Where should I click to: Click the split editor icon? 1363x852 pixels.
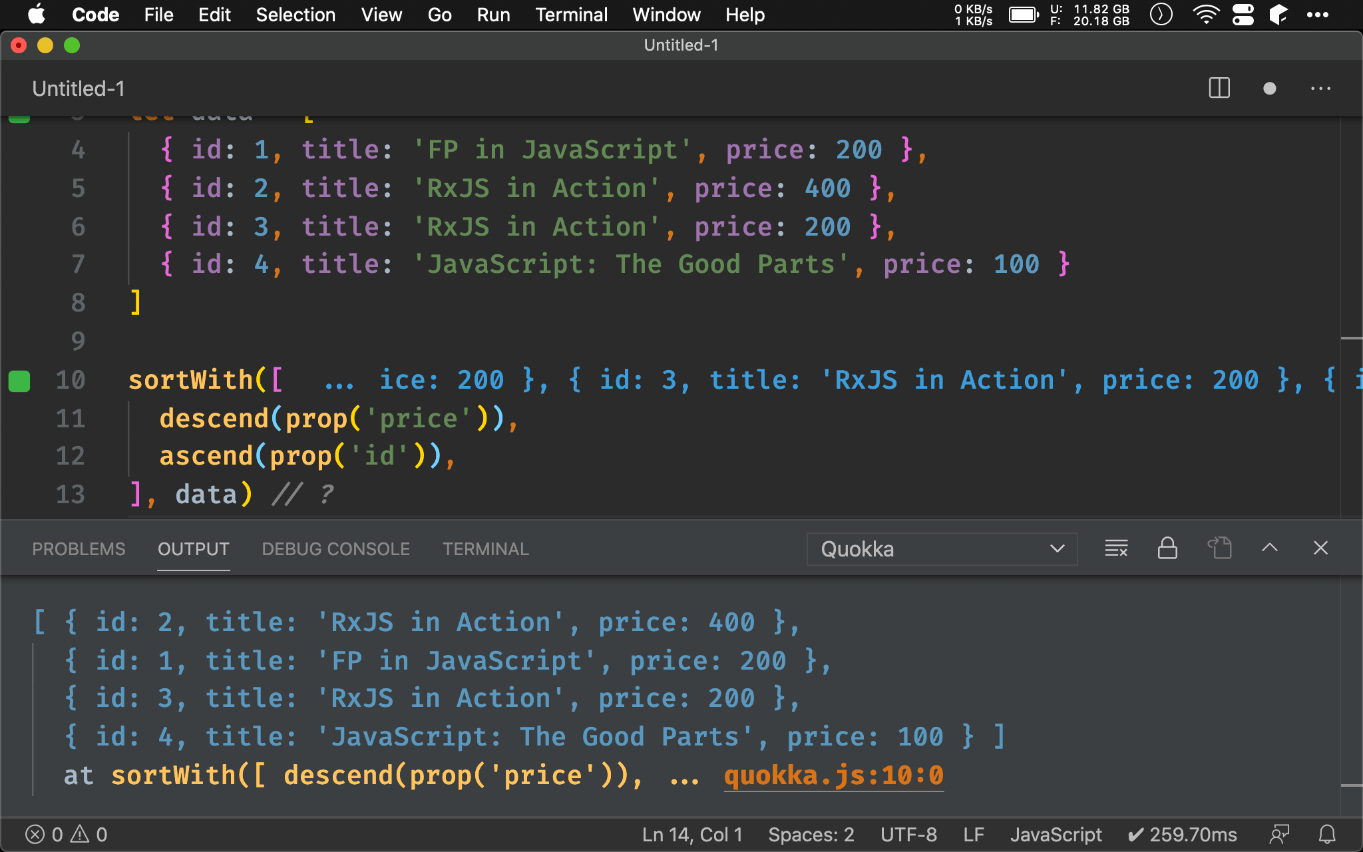(1220, 89)
